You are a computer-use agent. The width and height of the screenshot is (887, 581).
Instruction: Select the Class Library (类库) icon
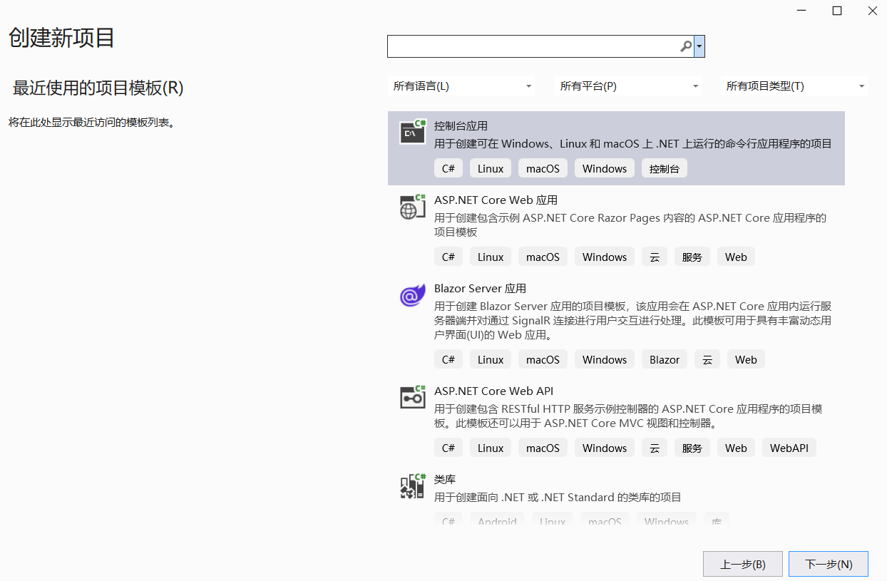(x=413, y=486)
